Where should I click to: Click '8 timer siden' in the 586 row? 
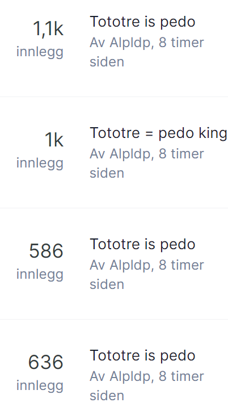147,275
